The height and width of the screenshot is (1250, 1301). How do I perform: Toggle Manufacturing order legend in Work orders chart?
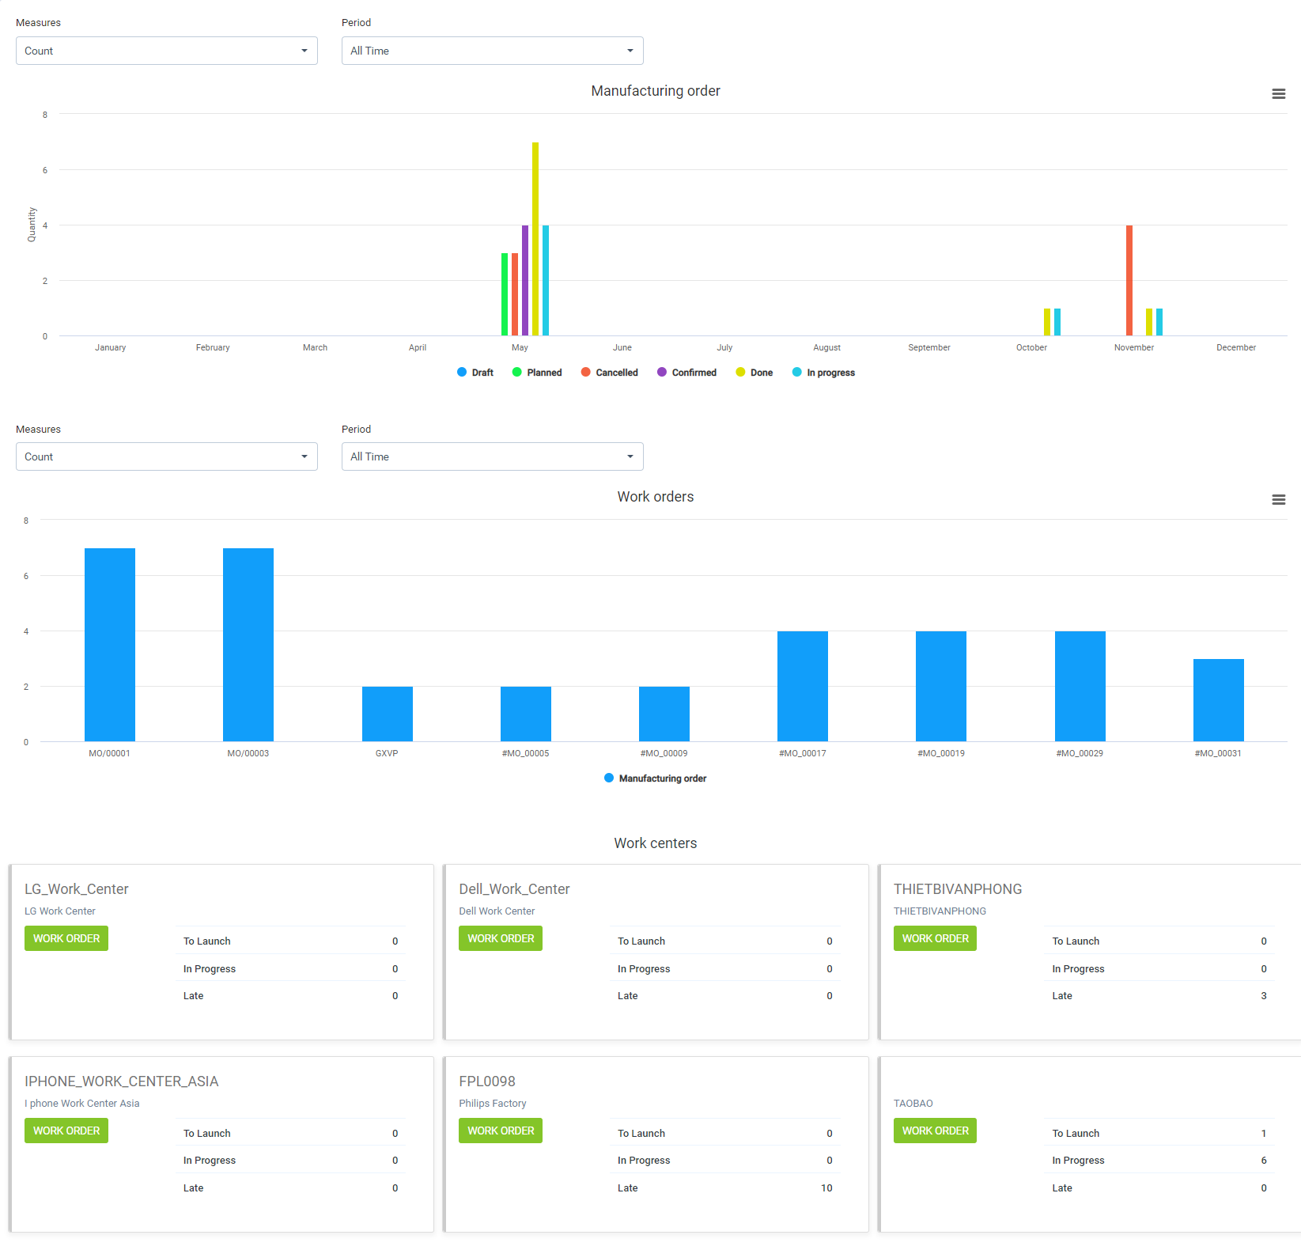[x=655, y=778]
